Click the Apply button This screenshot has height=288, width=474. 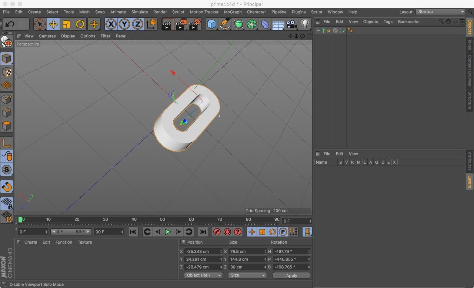291,275
